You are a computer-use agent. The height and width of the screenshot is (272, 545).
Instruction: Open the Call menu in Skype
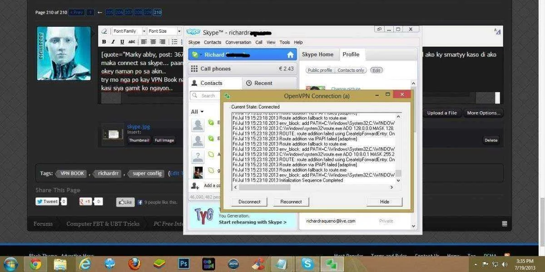259,42
